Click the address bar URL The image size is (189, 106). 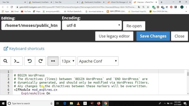point(77,7)
